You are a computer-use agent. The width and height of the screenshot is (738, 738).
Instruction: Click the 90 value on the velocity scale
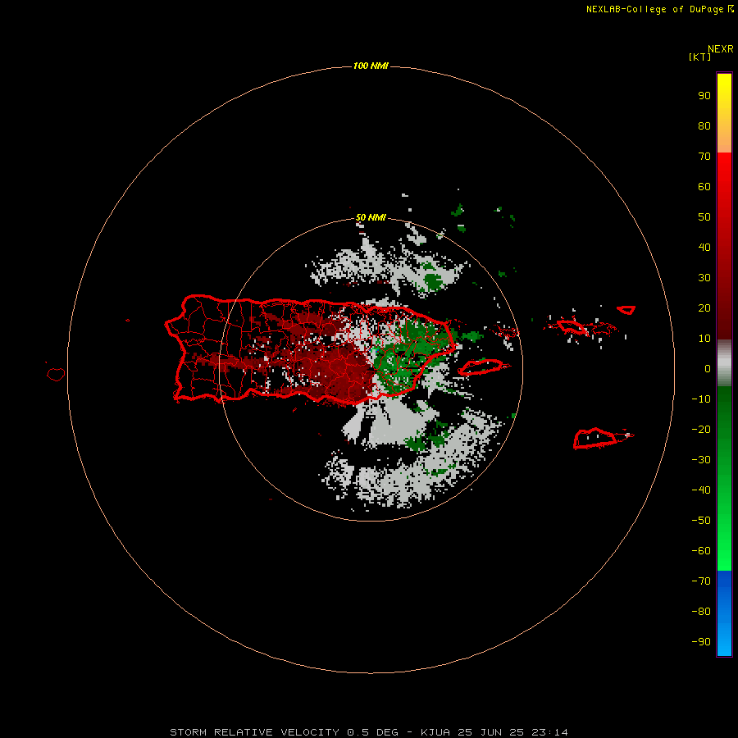click(x=704, y=96)
